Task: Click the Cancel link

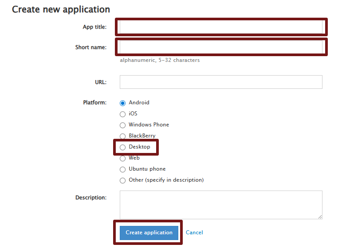Action: [x=194, y=233]
